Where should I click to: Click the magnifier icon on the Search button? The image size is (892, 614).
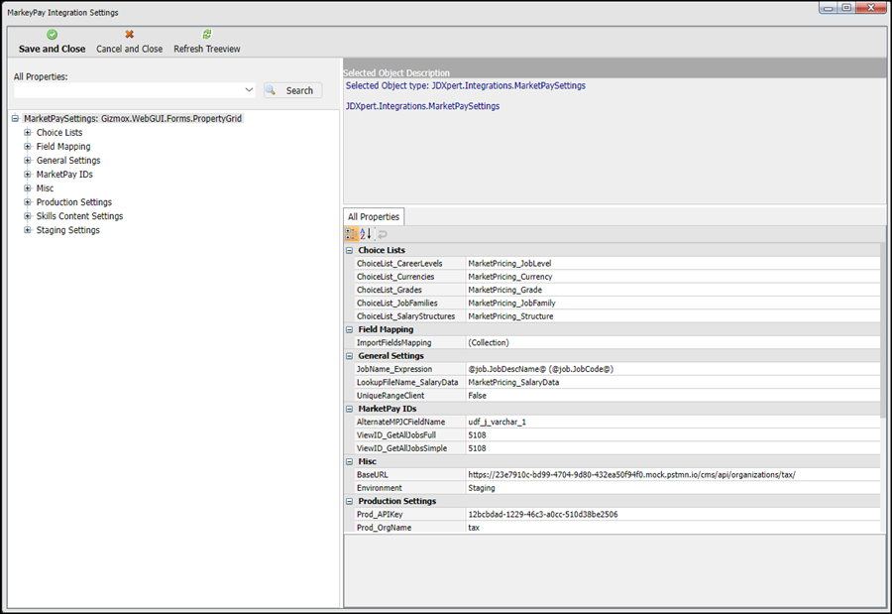point(271,90)
